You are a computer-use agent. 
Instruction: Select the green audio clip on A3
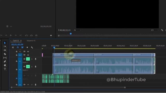coord(56,79)
